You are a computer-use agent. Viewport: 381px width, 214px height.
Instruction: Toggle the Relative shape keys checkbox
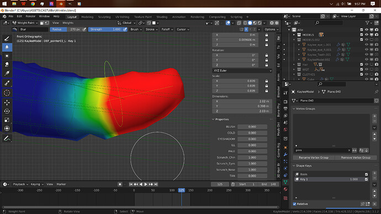(294, 204)
